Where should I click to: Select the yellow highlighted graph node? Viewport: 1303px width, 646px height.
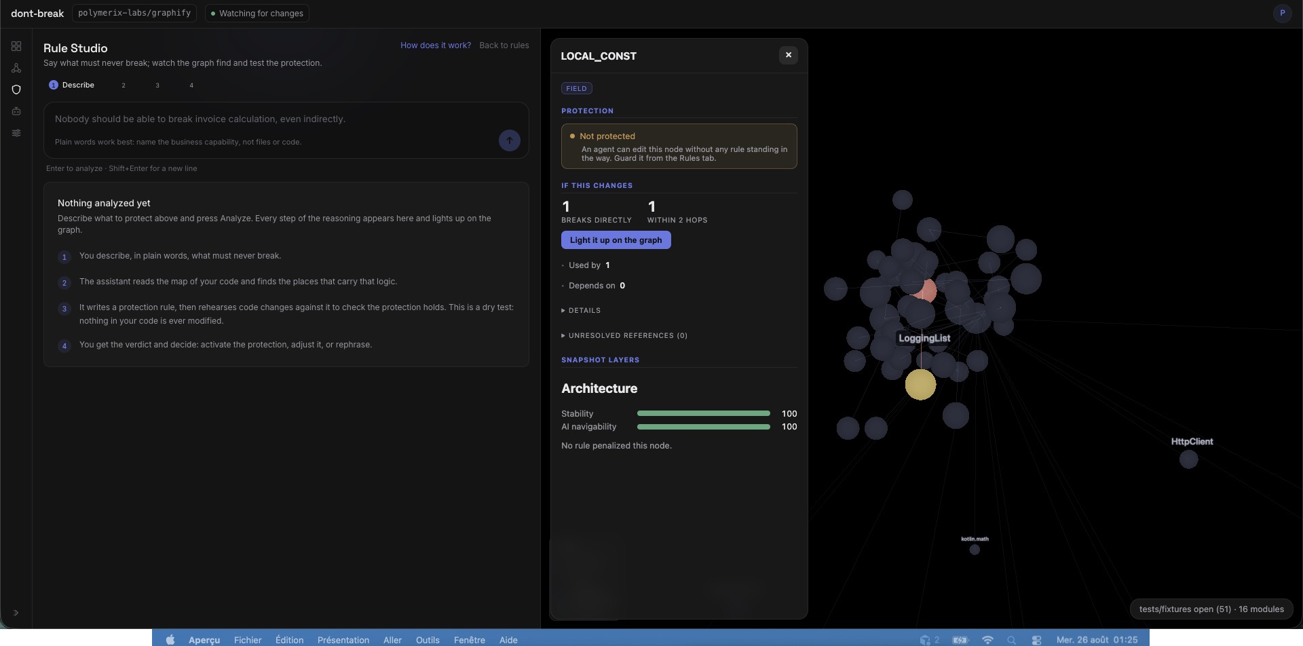point(920,385)
